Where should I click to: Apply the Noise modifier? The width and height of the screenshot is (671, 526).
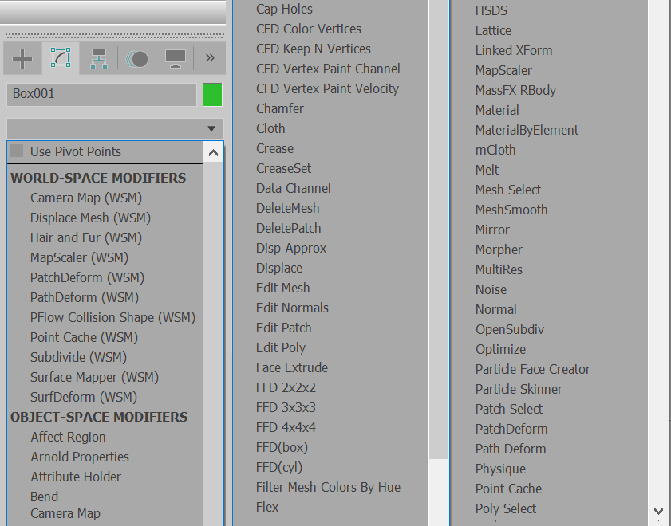(x=491, y=290)
